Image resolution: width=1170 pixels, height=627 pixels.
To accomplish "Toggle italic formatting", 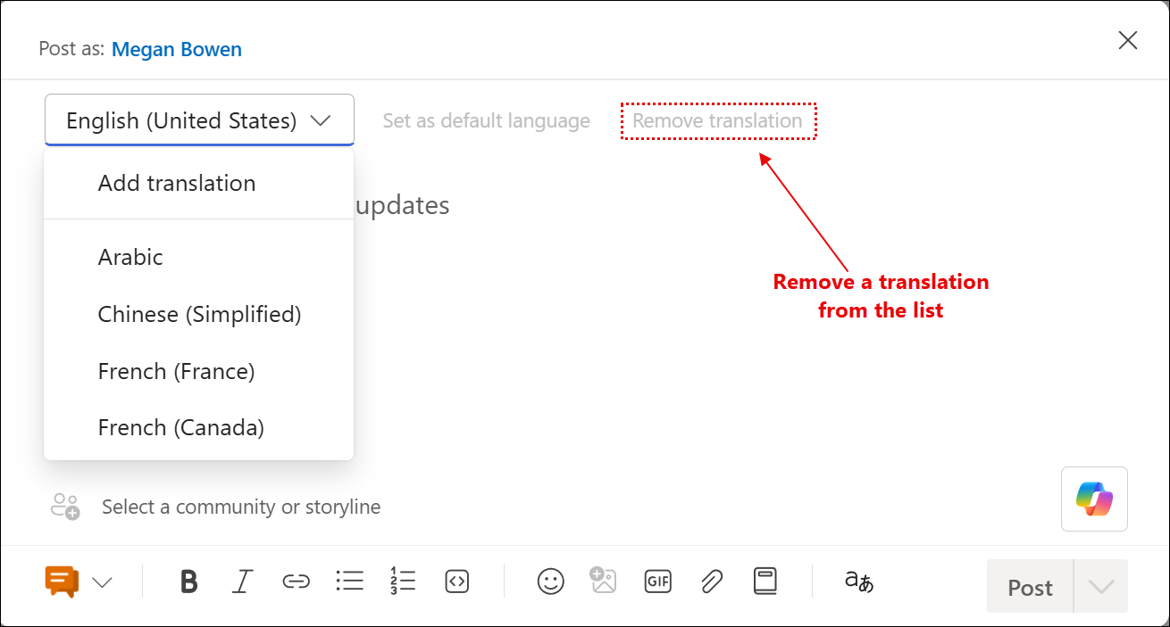I will (242, 581).
